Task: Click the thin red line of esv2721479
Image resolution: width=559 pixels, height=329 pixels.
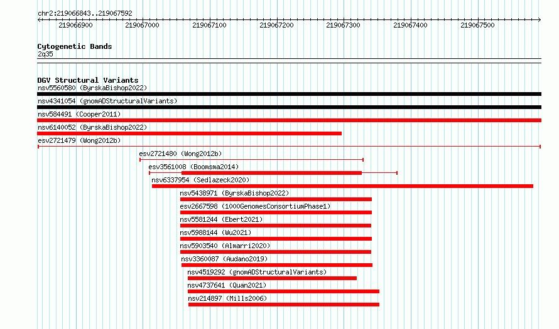Action: [289, 147]
